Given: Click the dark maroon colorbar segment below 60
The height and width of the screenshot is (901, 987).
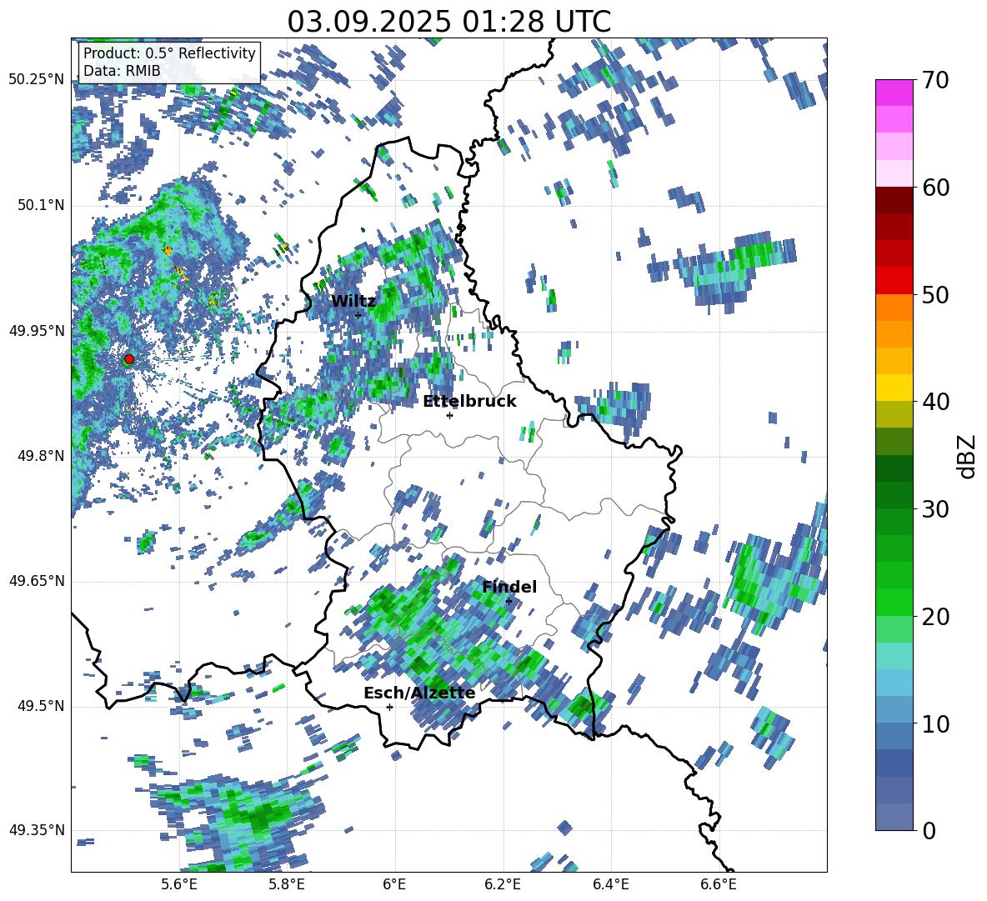Looking at the screenshot, I should [x=894, y=200].
